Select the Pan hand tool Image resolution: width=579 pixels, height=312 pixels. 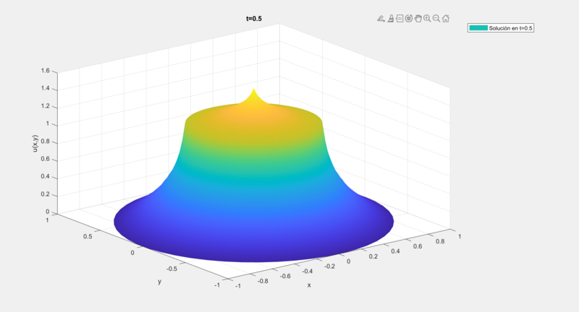pos(418,19)
